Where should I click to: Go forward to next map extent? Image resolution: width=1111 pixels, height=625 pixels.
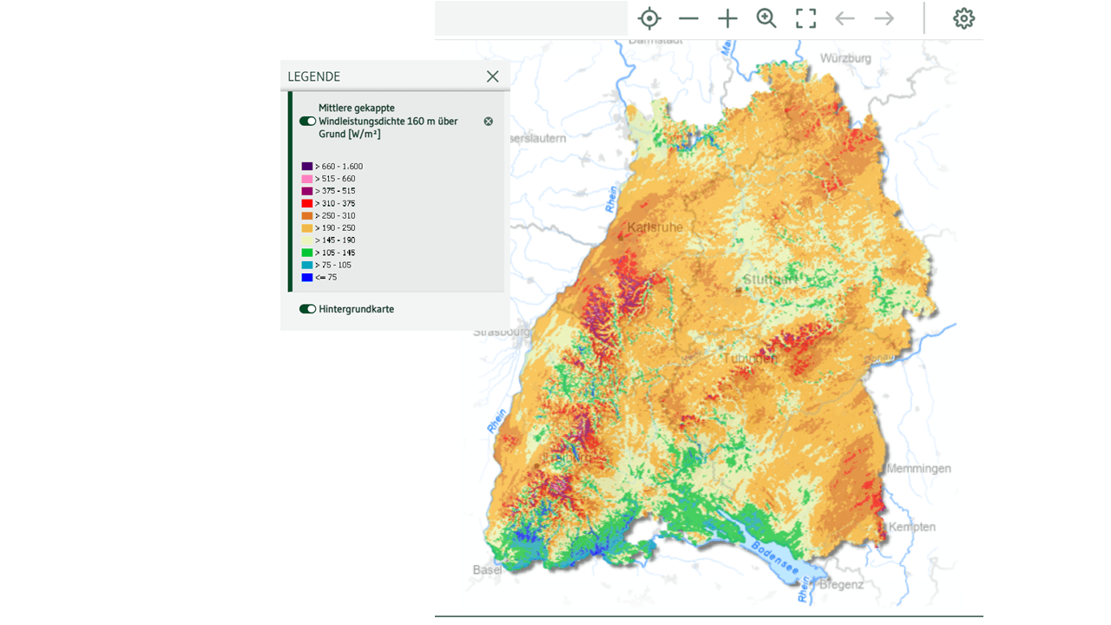click(884, 18)
